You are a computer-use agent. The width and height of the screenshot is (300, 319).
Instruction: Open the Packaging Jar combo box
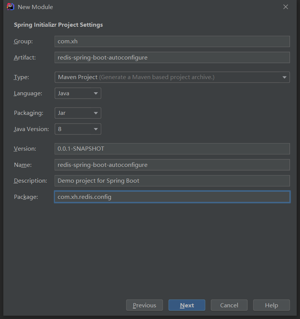[78, 113]
